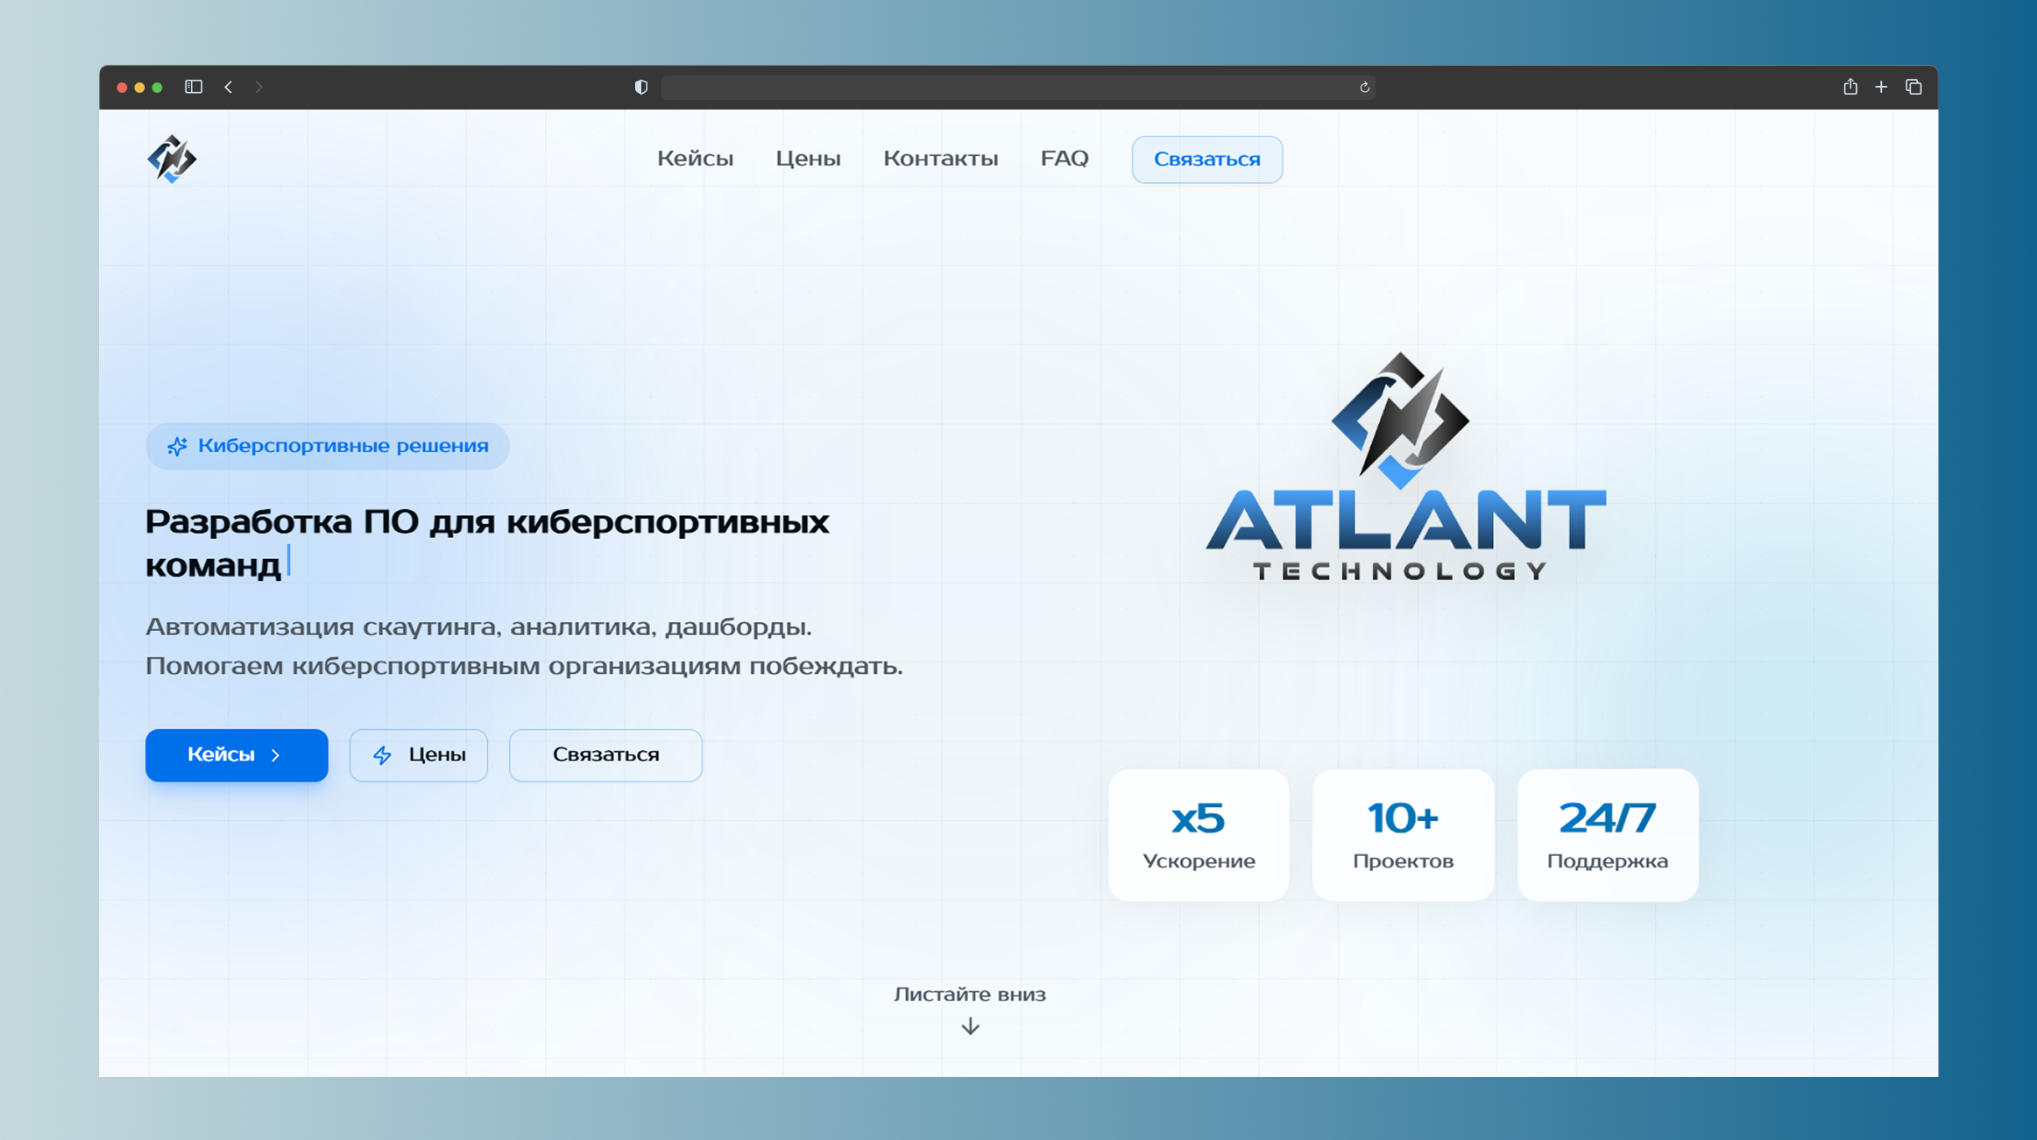Image resolution: width=2037 pixels, height=1140 pixels.
Task: Click the Связаться button in the header
Action: pos(1206,159)
